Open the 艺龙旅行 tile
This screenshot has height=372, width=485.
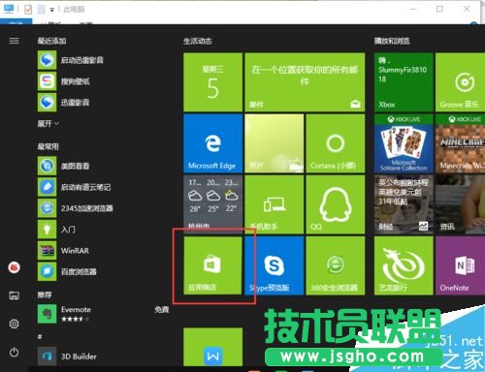tap(404, 265)
